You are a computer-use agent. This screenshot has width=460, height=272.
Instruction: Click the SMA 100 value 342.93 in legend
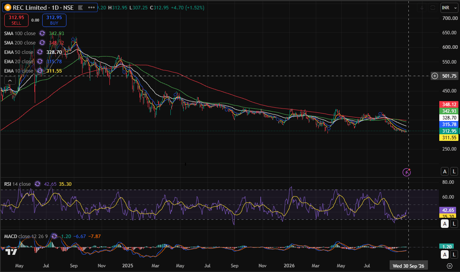click(56, 34)
